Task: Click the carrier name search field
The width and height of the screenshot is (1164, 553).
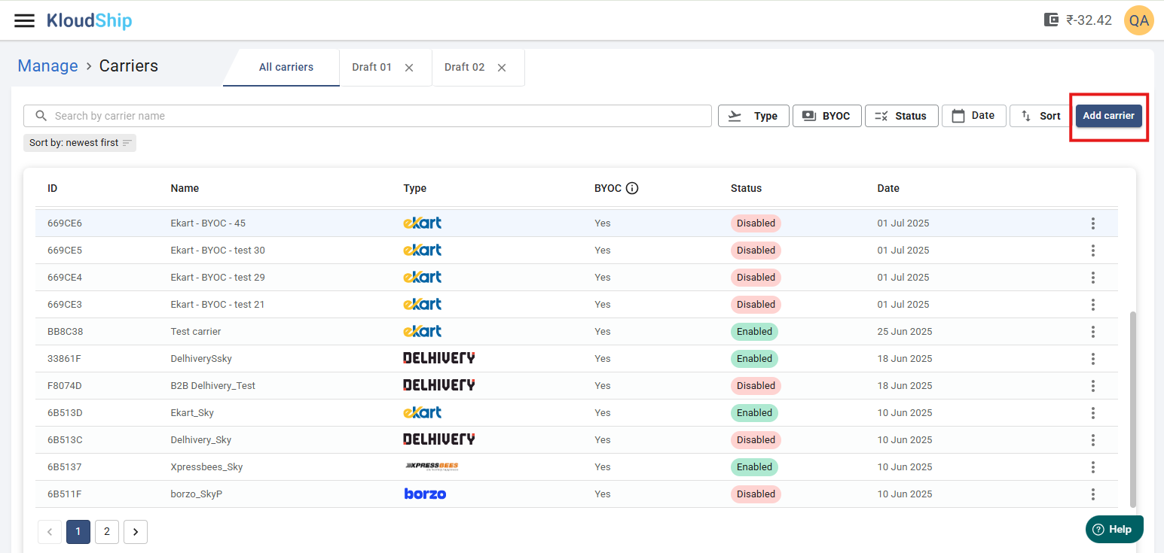Action: (x=377, y=116)
